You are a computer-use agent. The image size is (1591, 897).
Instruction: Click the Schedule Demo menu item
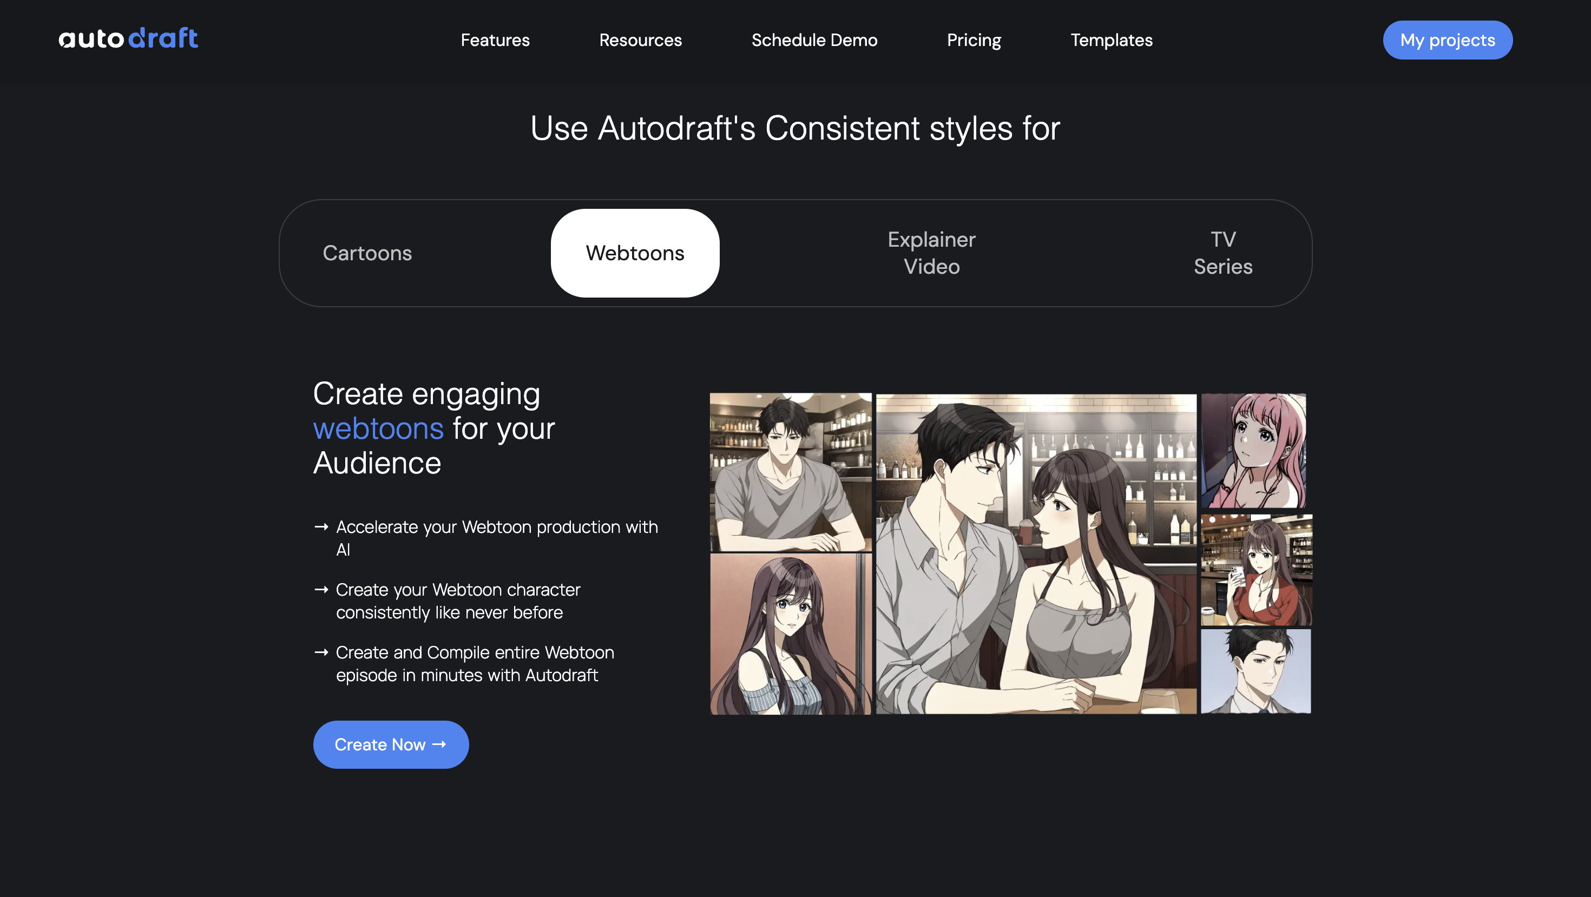point(814,39)
